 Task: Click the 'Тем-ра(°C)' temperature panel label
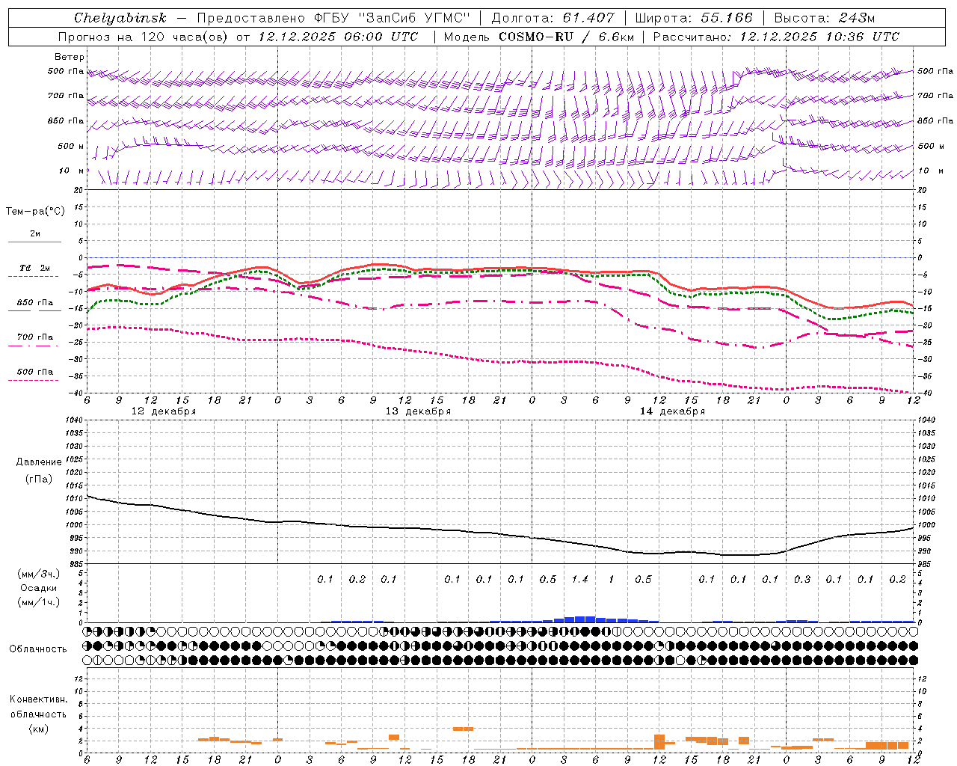(35, 212)
